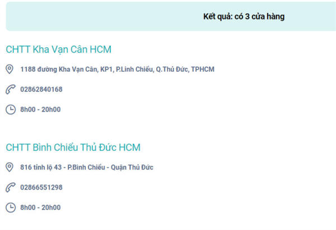Click 'TPHCM' at end of first address
This screenshot has height=230, width=336.
(203, 69)
